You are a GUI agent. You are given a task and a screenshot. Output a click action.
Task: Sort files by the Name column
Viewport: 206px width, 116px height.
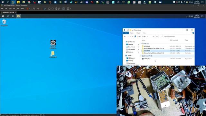pyautogui.click(x=144, y=40)
